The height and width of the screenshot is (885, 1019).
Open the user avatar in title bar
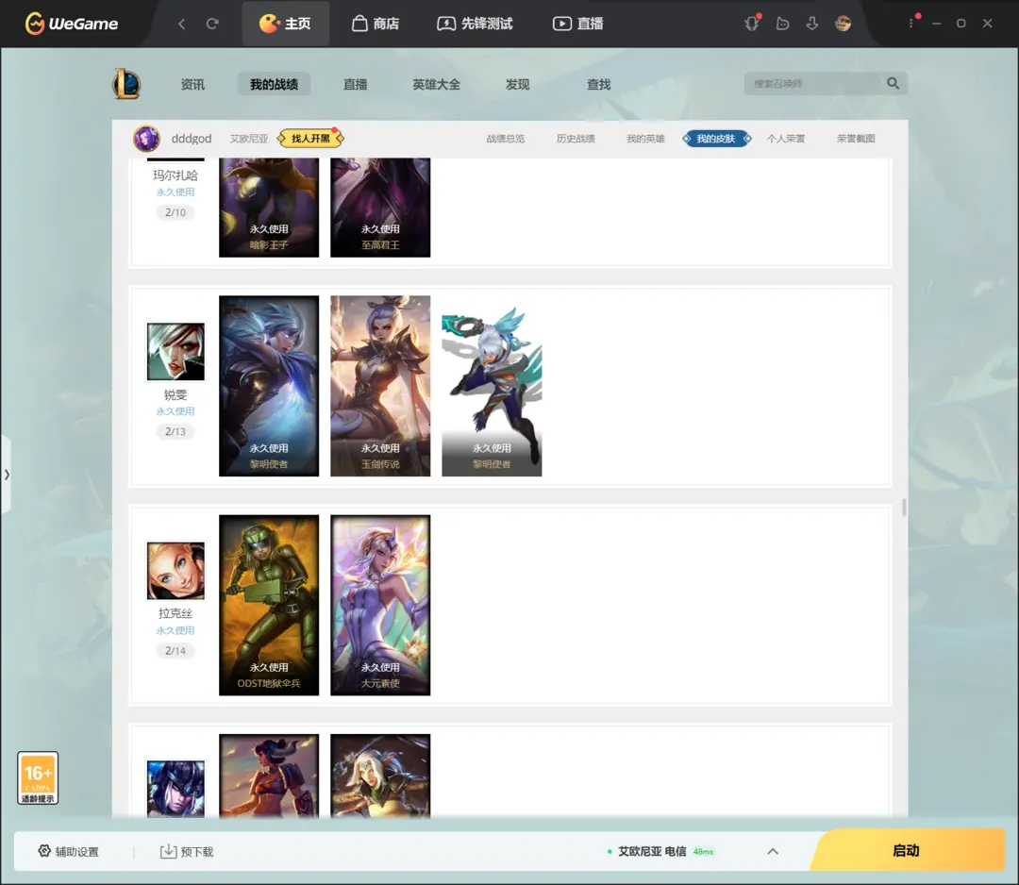(x=843, y=24)
